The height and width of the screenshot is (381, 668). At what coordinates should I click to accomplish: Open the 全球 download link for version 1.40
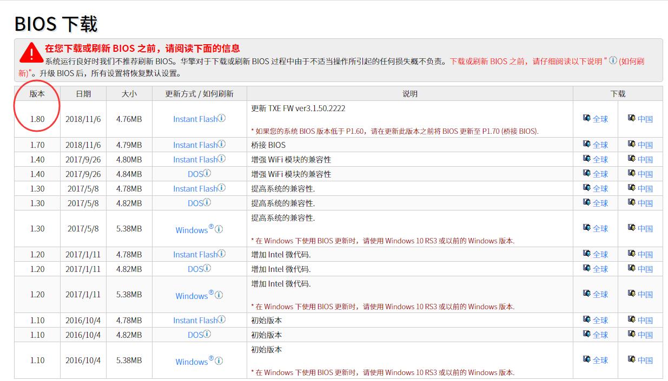600,159
